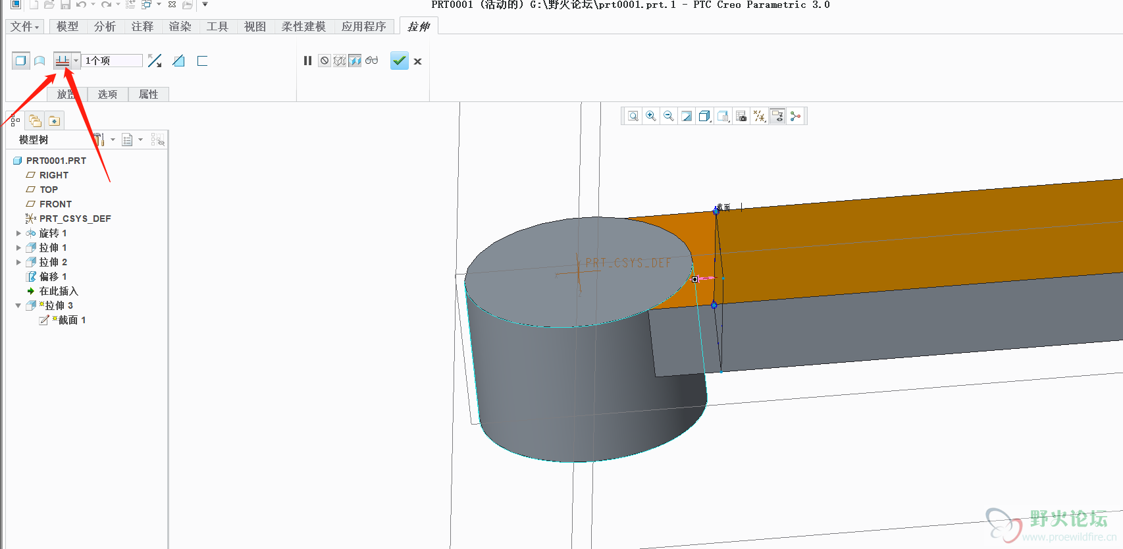This screenshot has height=549, width=1123.
Task: Switch to the model tree navigator tab
Action: (15, 120)
